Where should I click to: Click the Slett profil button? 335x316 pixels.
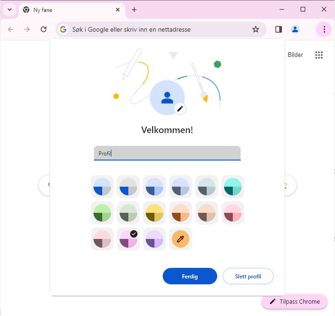tap(248, 277)
